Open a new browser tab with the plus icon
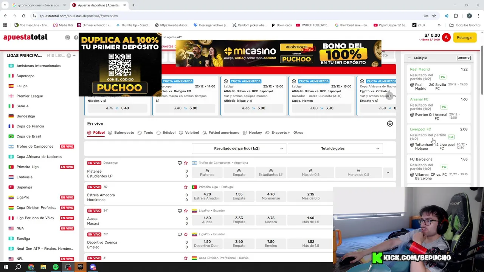484x272 pixels. pos(133,5)
